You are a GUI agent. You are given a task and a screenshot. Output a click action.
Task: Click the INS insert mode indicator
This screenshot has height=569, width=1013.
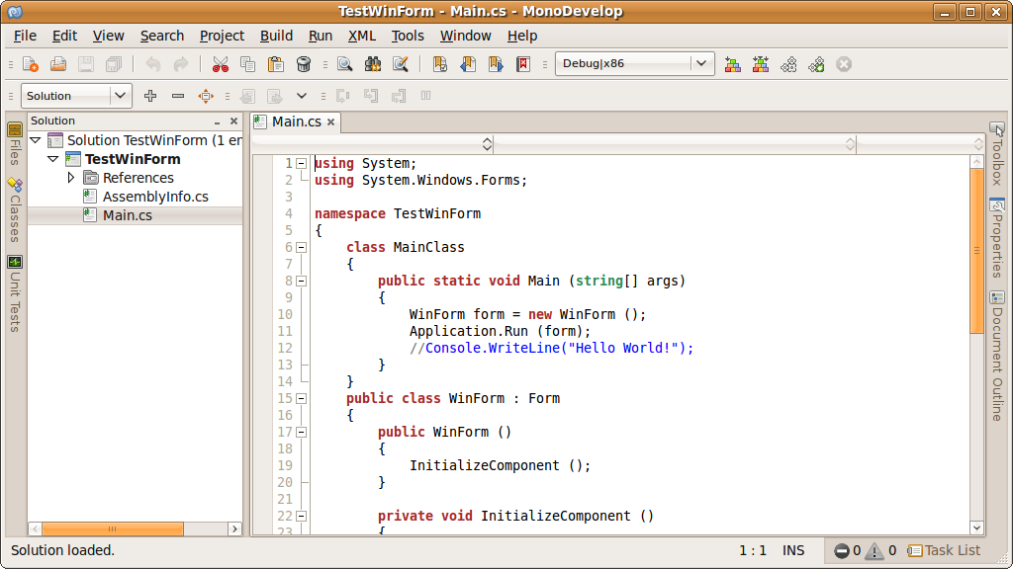793,550
